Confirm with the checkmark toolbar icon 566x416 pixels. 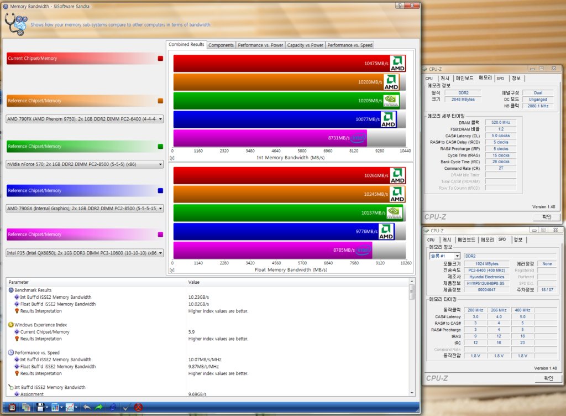pos(126,407)
